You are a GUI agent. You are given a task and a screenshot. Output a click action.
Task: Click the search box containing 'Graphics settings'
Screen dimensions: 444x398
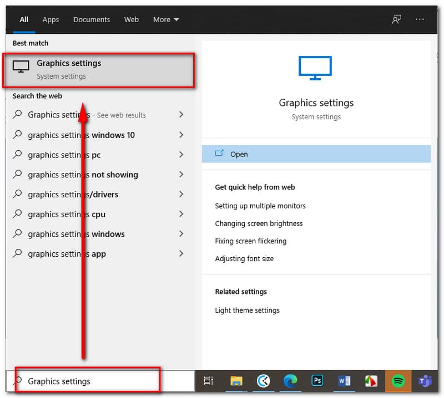coord(89,381)
